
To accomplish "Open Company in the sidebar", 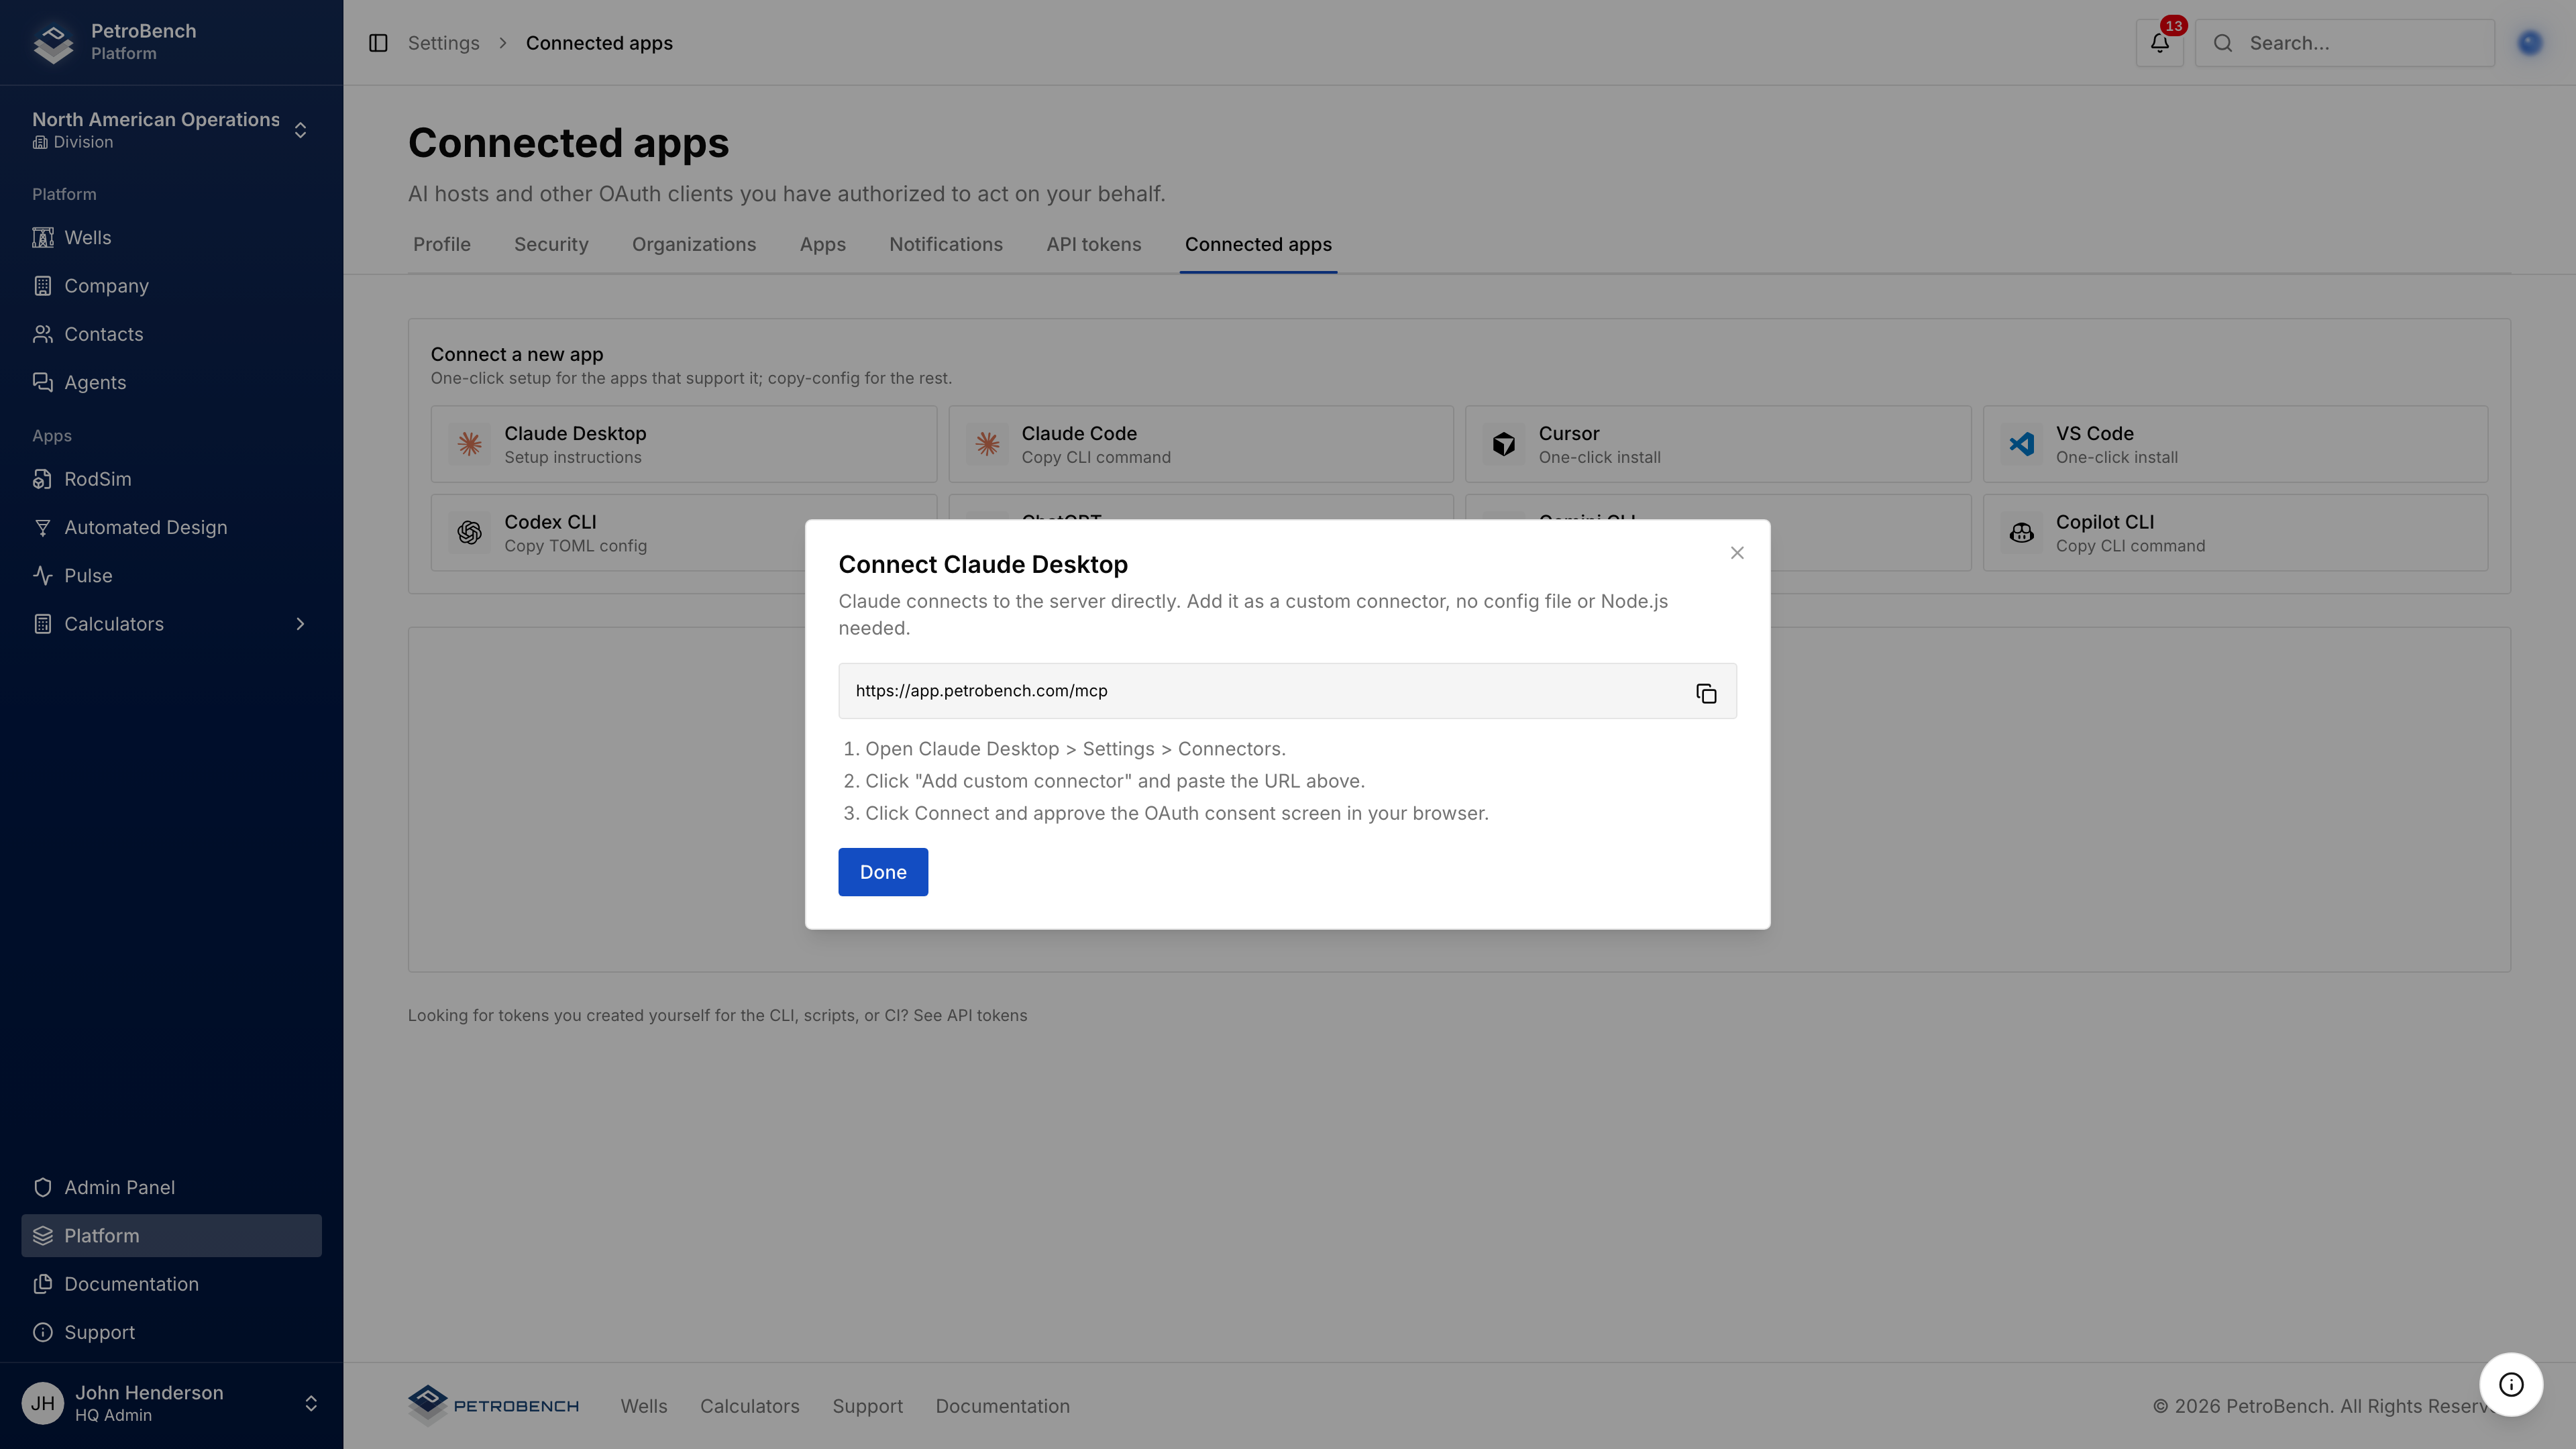I will pyautogui.click(x=171, y=286).
